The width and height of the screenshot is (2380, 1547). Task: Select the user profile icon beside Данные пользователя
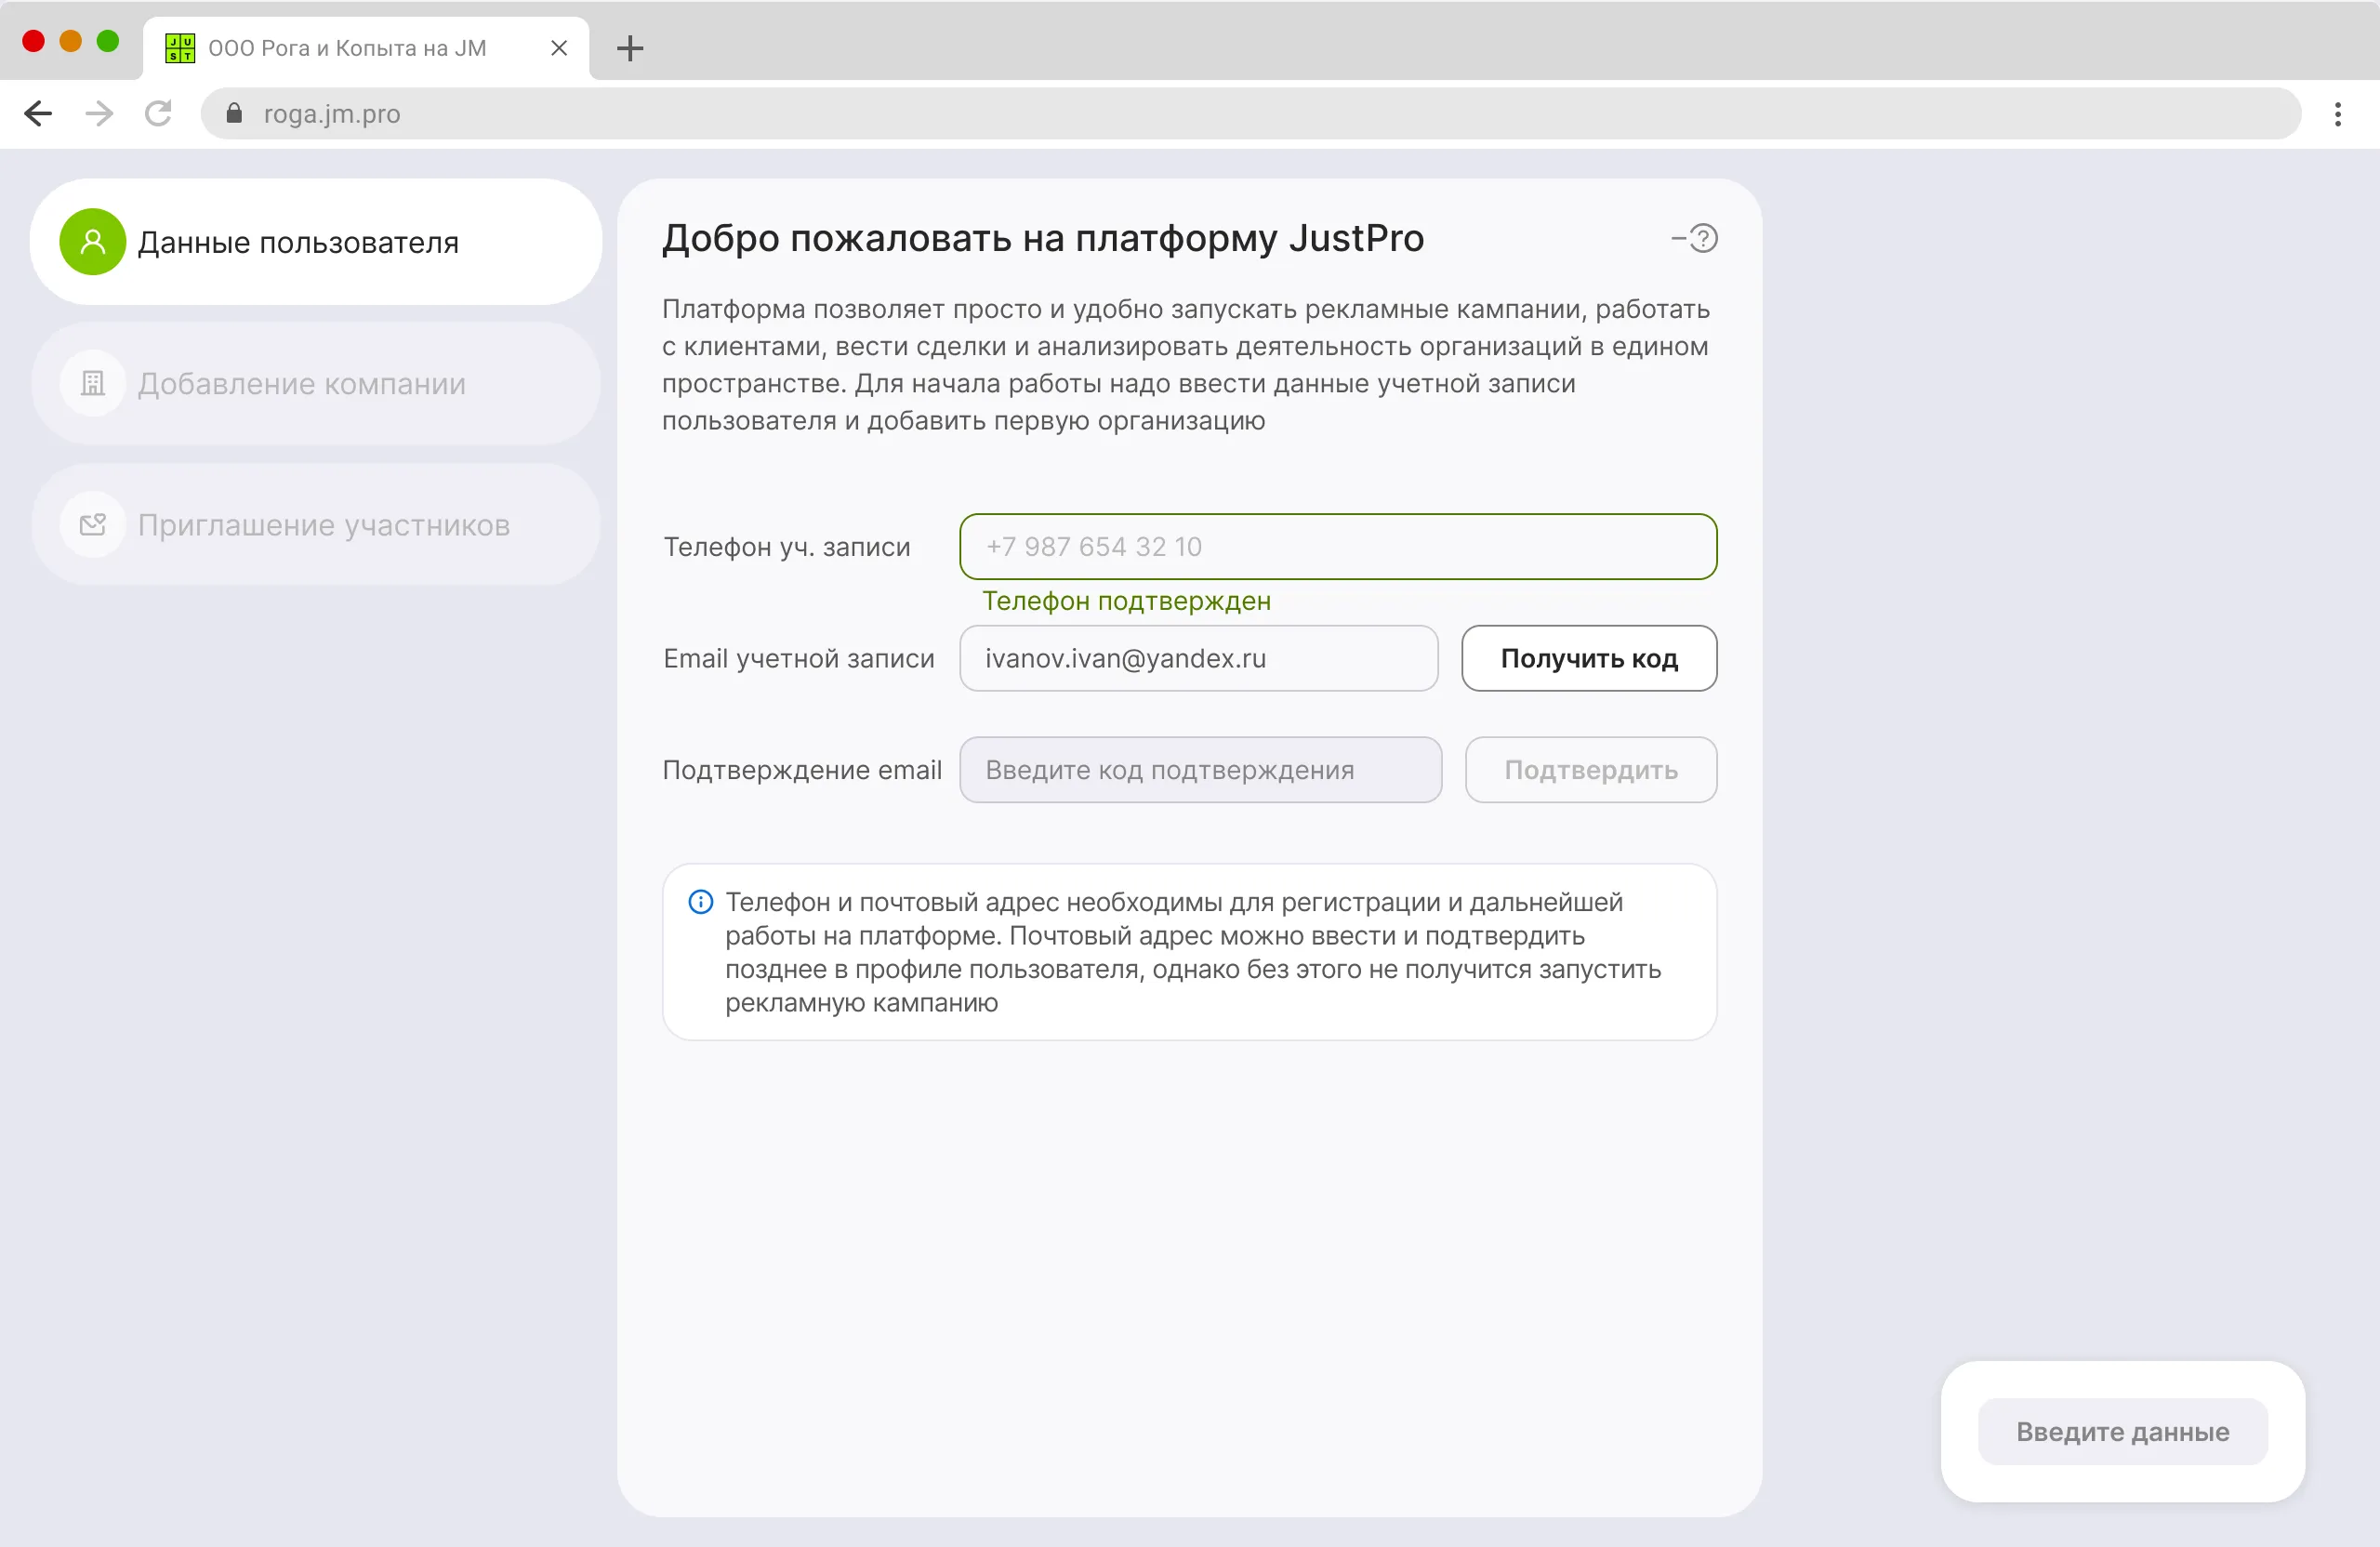(x=92, y=242)
